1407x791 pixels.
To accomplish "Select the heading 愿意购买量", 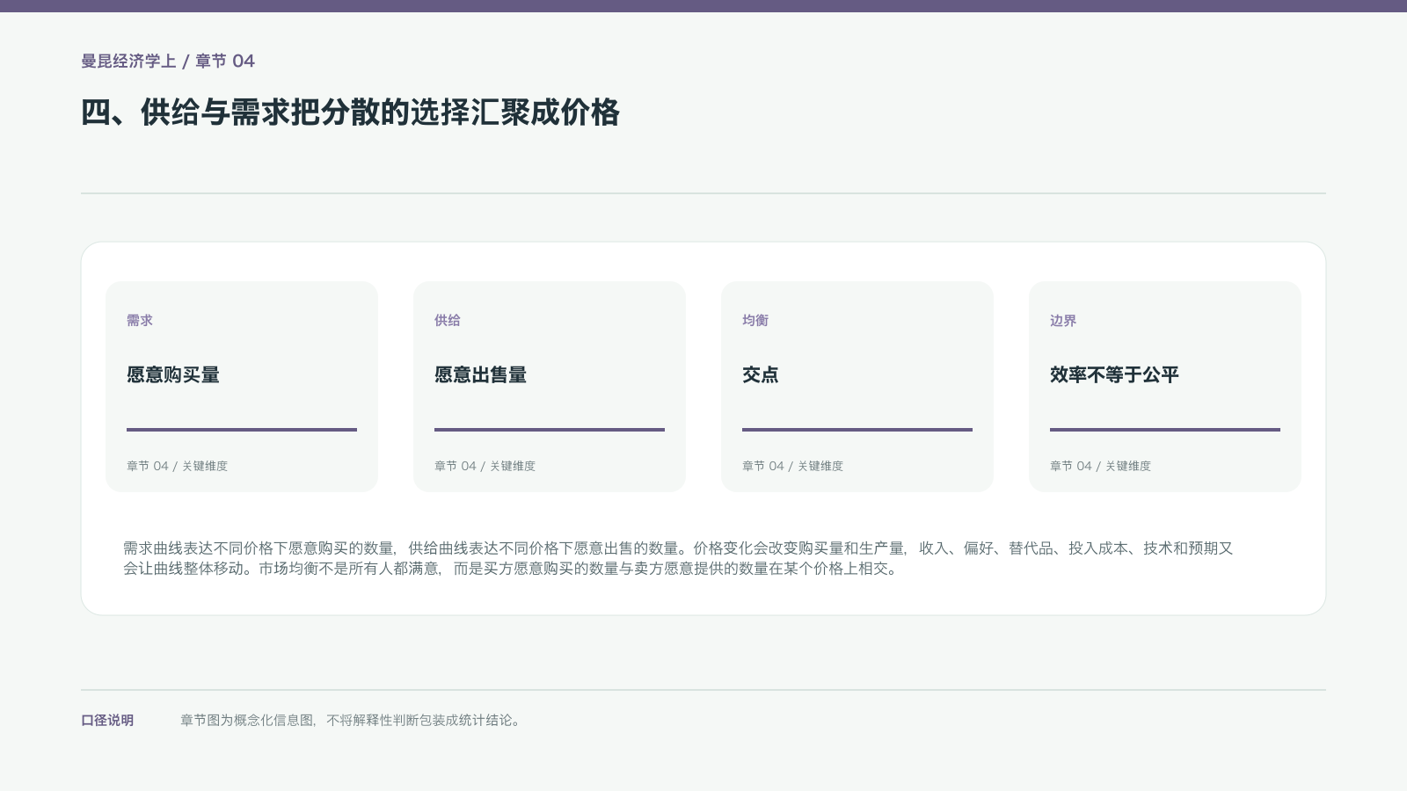I will click(173, 374).
